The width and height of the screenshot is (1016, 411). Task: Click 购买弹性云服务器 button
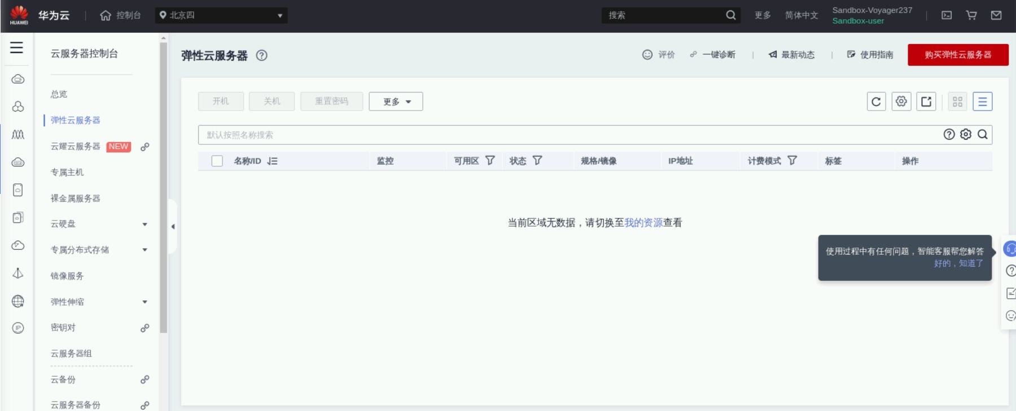pos(957,55)
